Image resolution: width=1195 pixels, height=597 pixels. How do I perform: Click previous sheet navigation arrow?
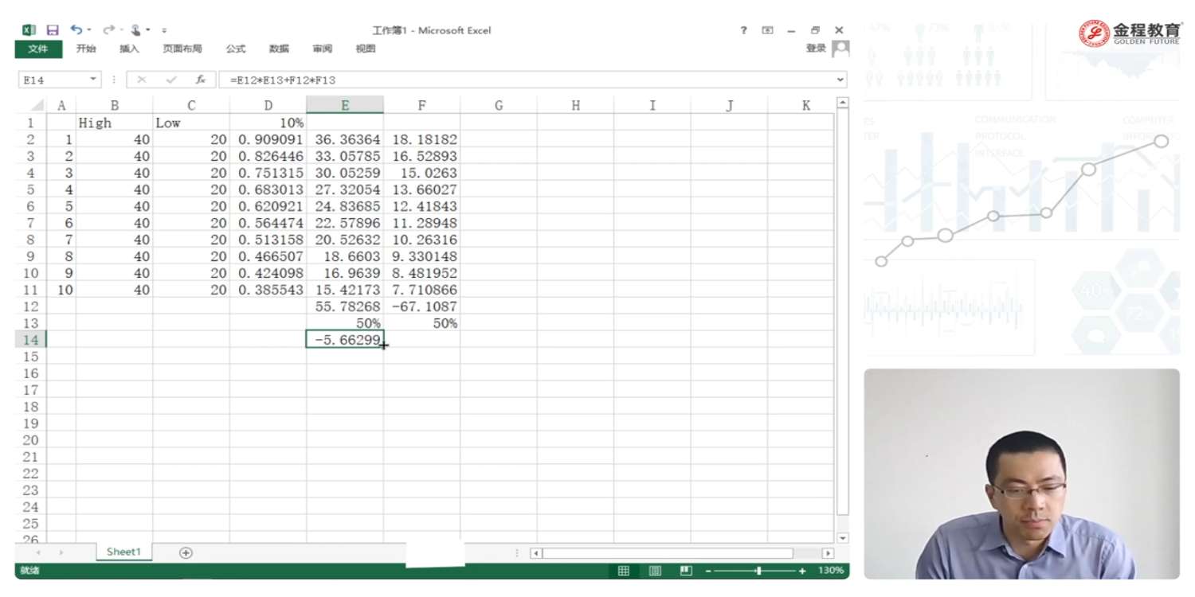[x=37, y=552]
